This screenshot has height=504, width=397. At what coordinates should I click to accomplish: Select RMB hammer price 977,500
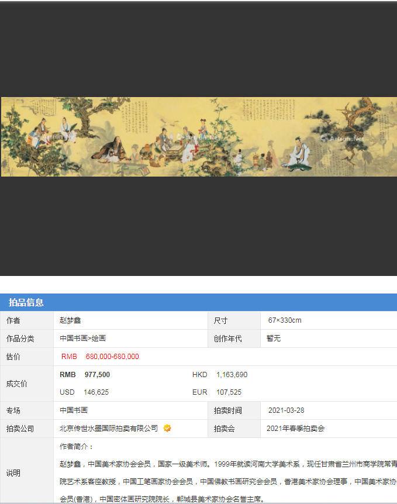[x=97, y=375]
